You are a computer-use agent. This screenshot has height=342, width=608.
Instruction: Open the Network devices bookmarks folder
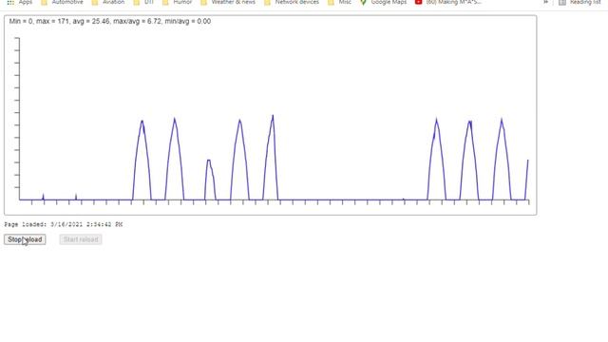292,2
